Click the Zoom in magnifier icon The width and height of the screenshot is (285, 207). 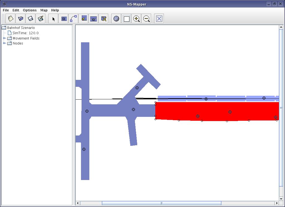point(136,19)
